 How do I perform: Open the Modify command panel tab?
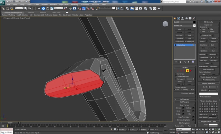179,18
